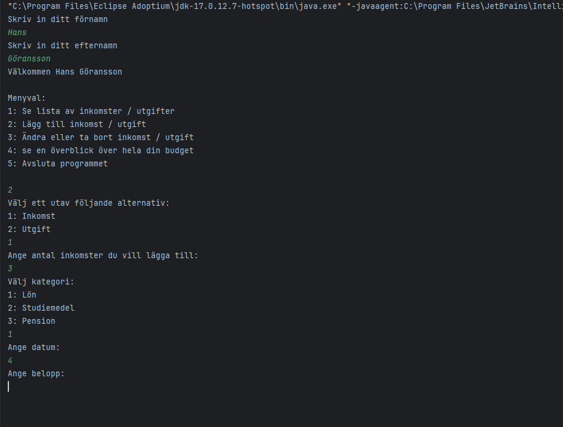Screen dimensions: 563x427
Task: Click the 'Välkommen Hans Göransson' line
Action: click(65, 72)
